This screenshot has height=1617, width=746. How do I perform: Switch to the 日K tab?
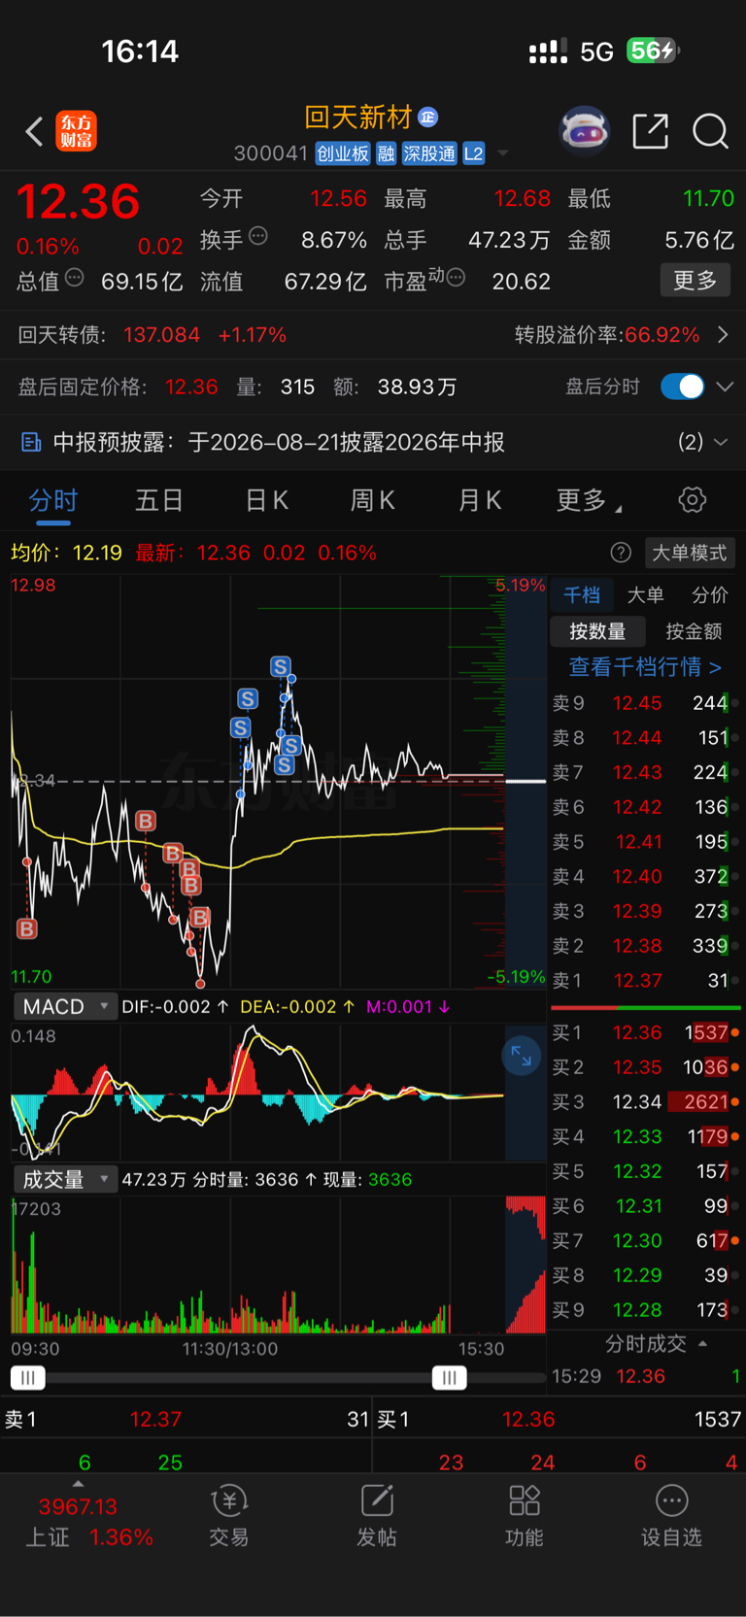point(266,500)
